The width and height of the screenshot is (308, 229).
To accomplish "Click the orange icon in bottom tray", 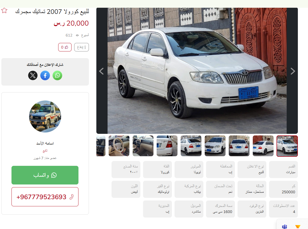I will pos(298,227).
